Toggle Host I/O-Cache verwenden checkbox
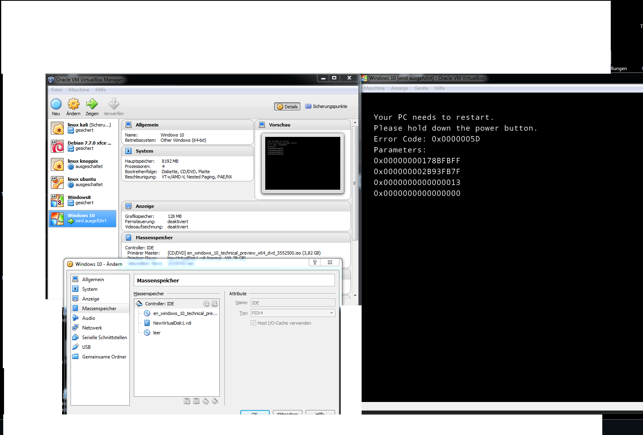This screenshot has height=435, width=643. (253, 323)
